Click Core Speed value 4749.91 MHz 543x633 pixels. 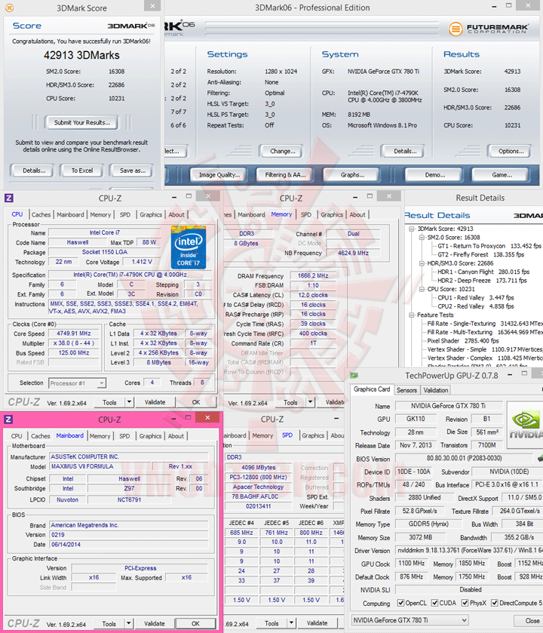(x=74, y=333)
